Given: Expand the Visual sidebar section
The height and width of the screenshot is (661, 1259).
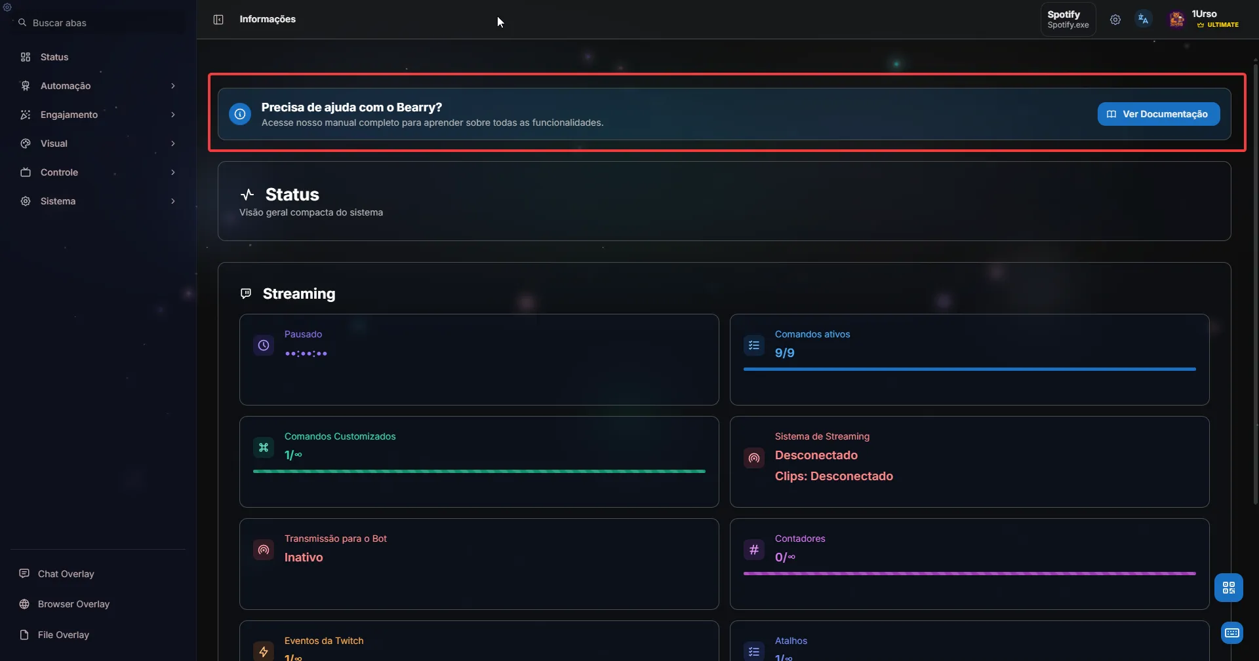Looking at the screenshot, I should point(98,143).
